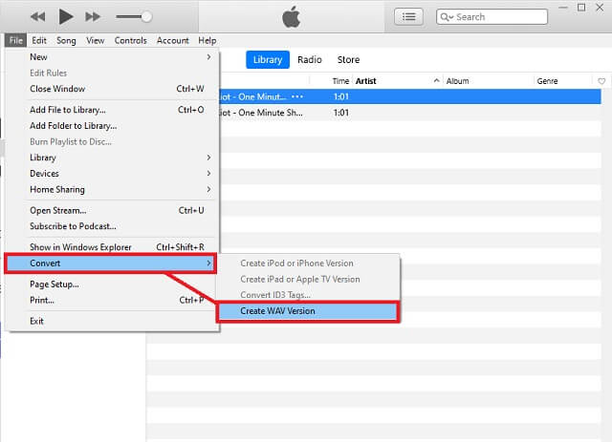Select Add File to Library

point(113,110)
